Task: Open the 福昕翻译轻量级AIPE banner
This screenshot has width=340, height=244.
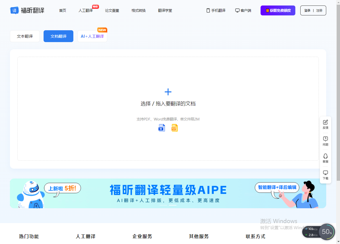Action: pos(168,193)
